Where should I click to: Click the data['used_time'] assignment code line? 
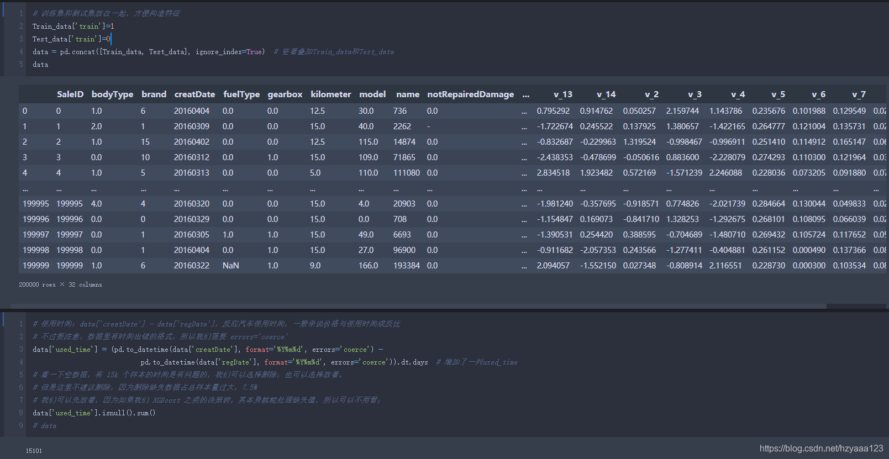[208, 349]
